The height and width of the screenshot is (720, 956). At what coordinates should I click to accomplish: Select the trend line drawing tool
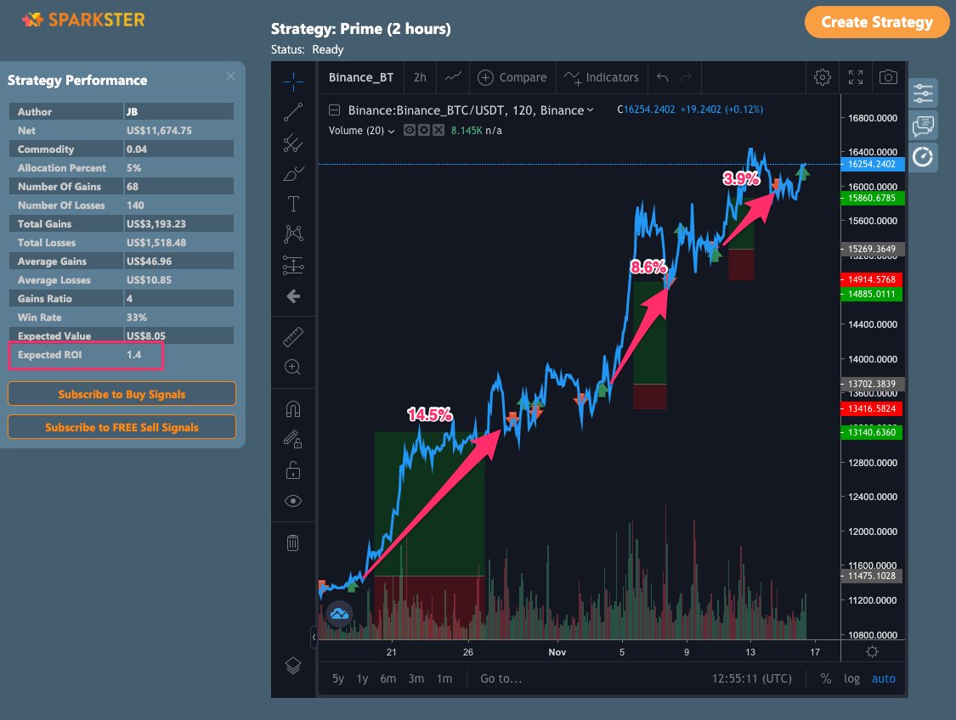tap(293, 112)
